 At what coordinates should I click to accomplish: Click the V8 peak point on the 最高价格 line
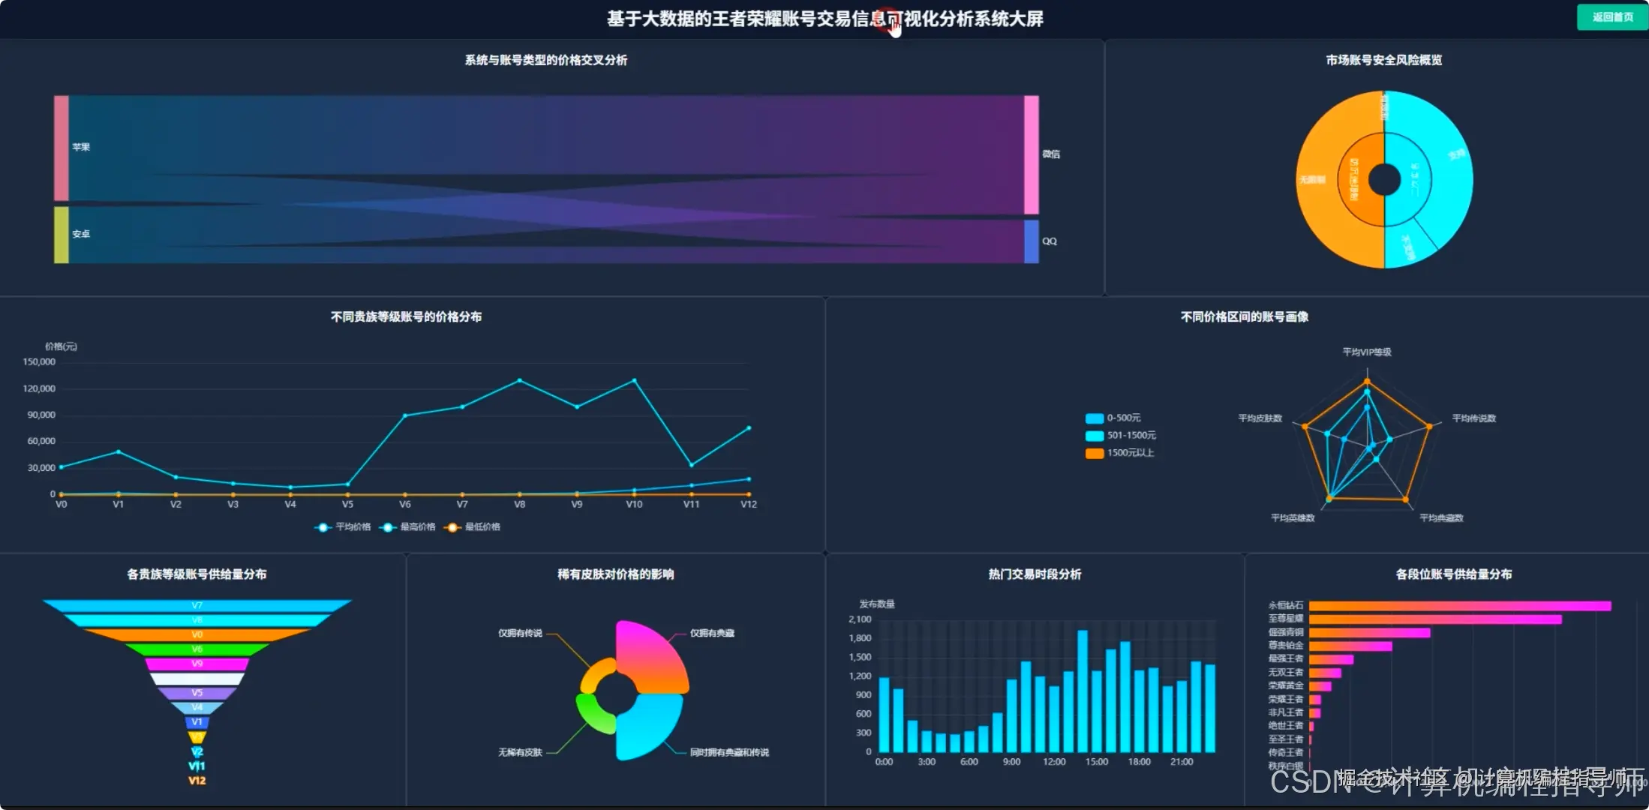click(519, 380)
